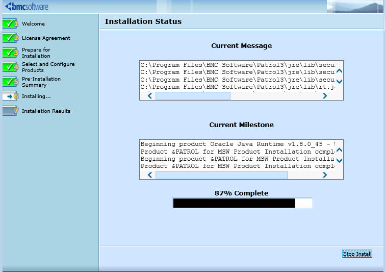Click the Stop Install button

[x=357, y=254]
